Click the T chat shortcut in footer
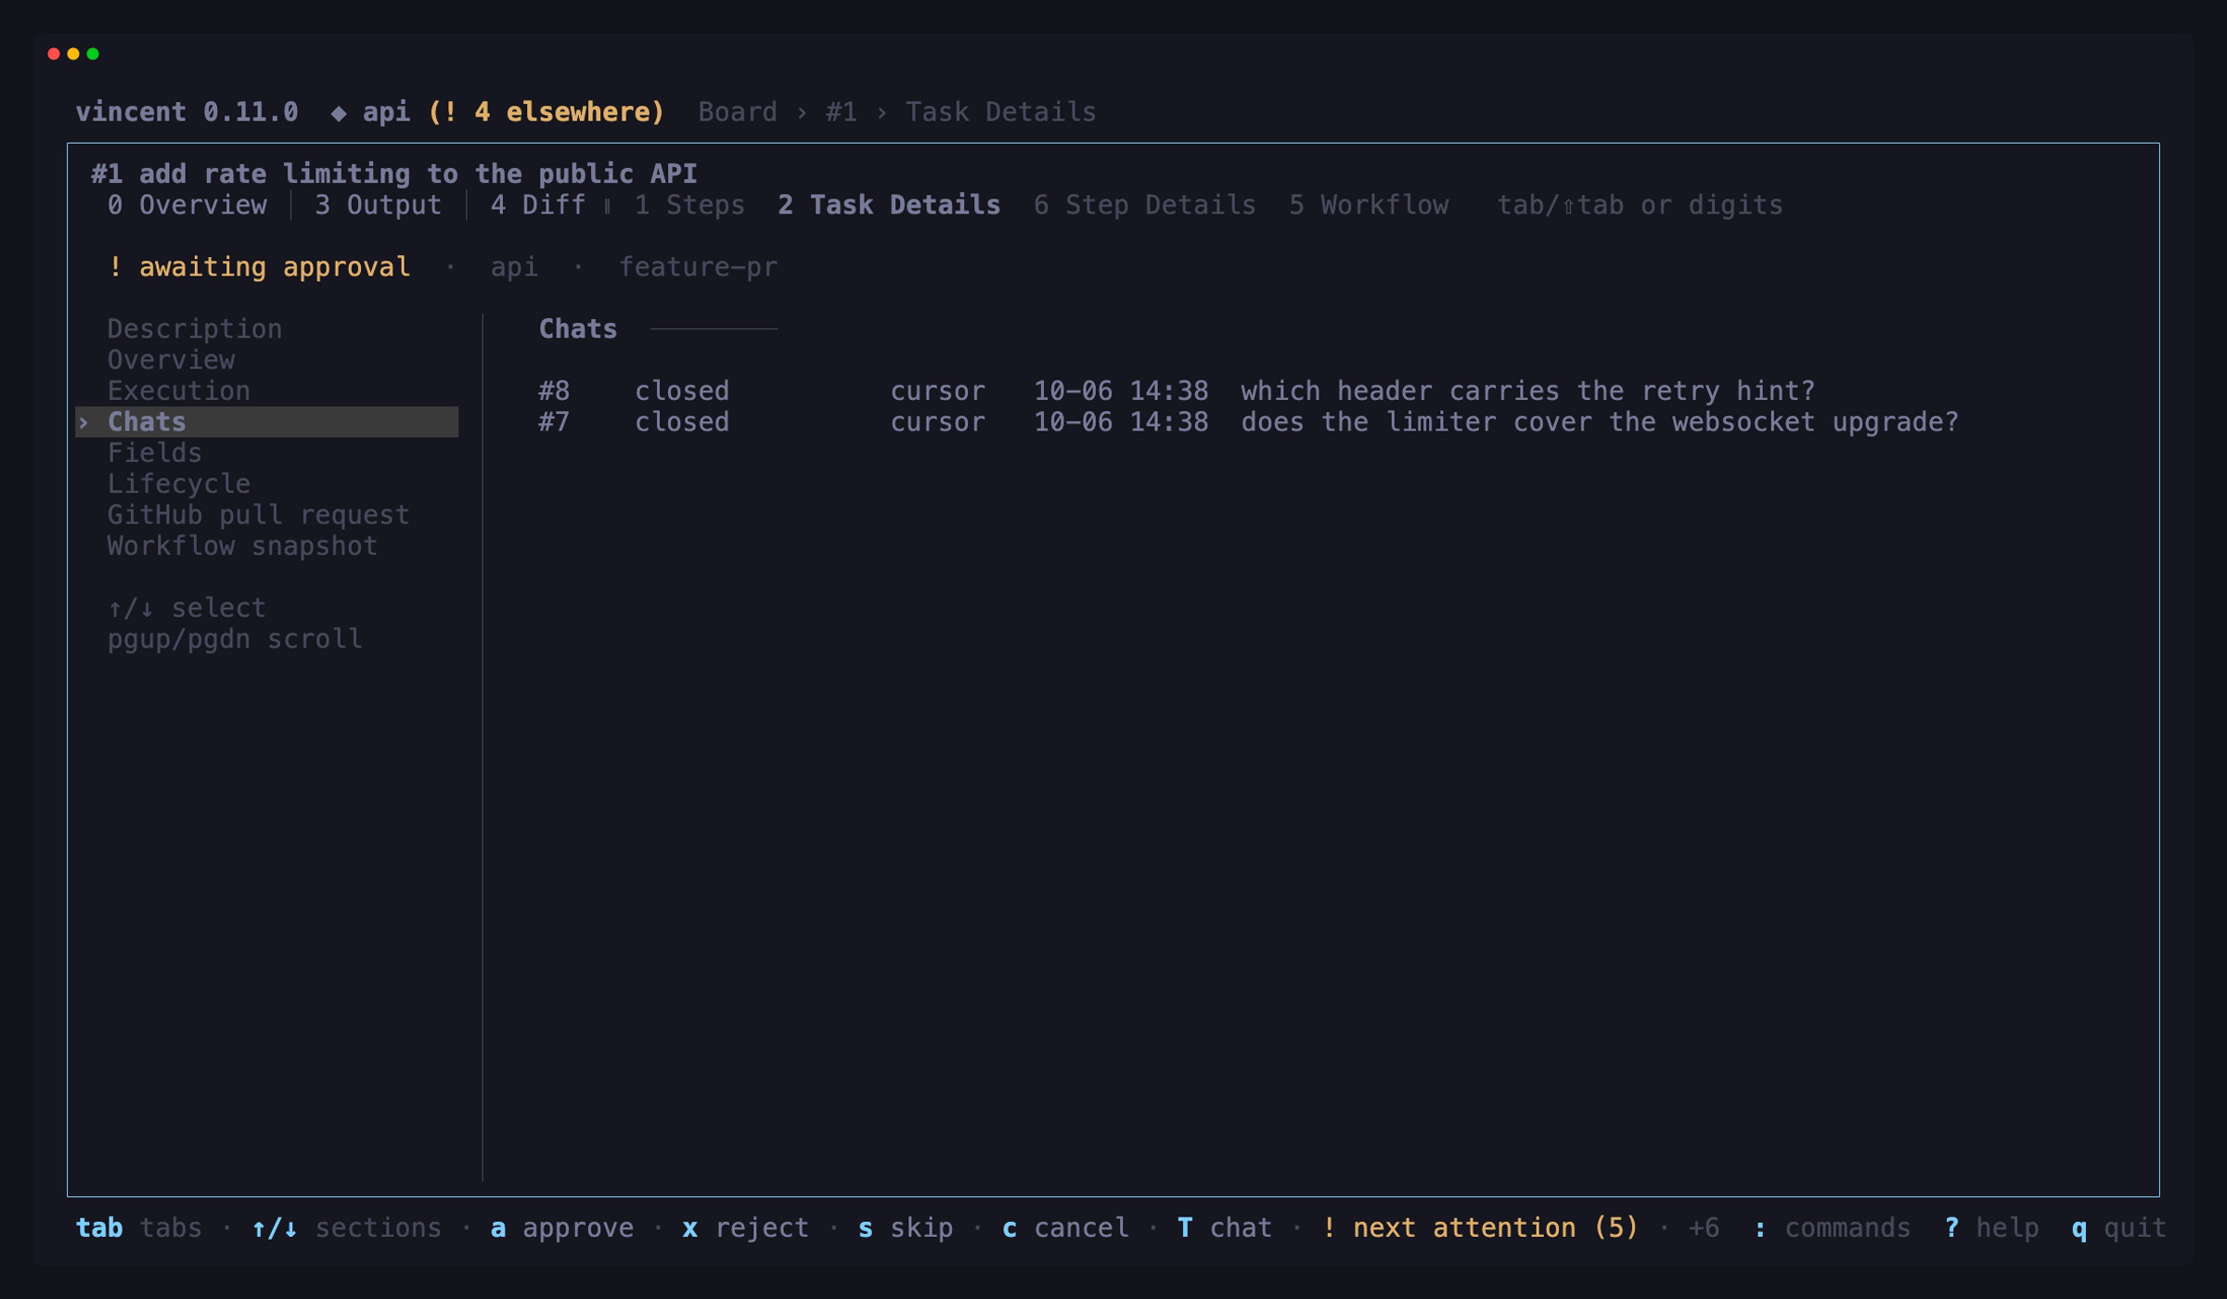 click(x=1224, y=1228)
